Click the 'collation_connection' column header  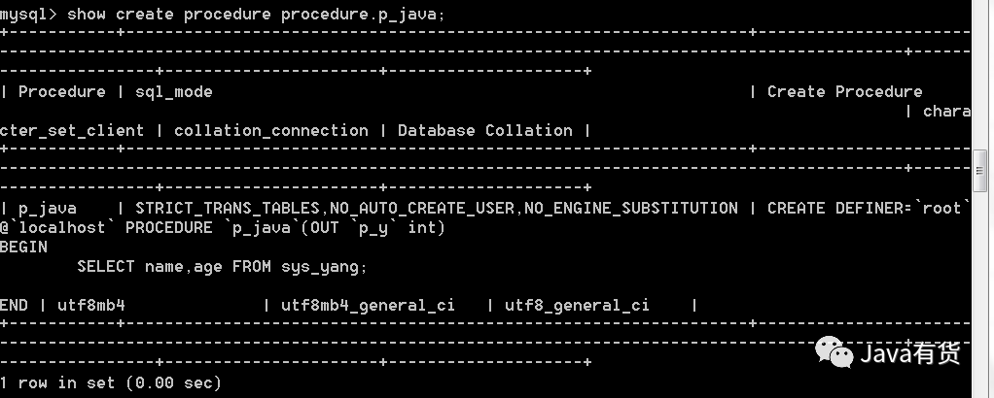(x=270, y=131)
